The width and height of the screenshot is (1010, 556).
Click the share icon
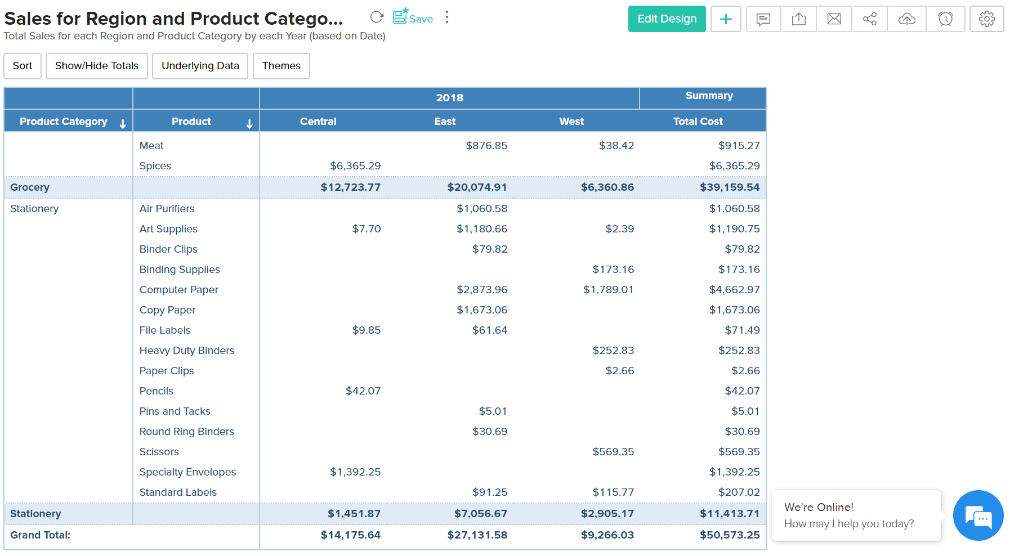pos(869,19)
